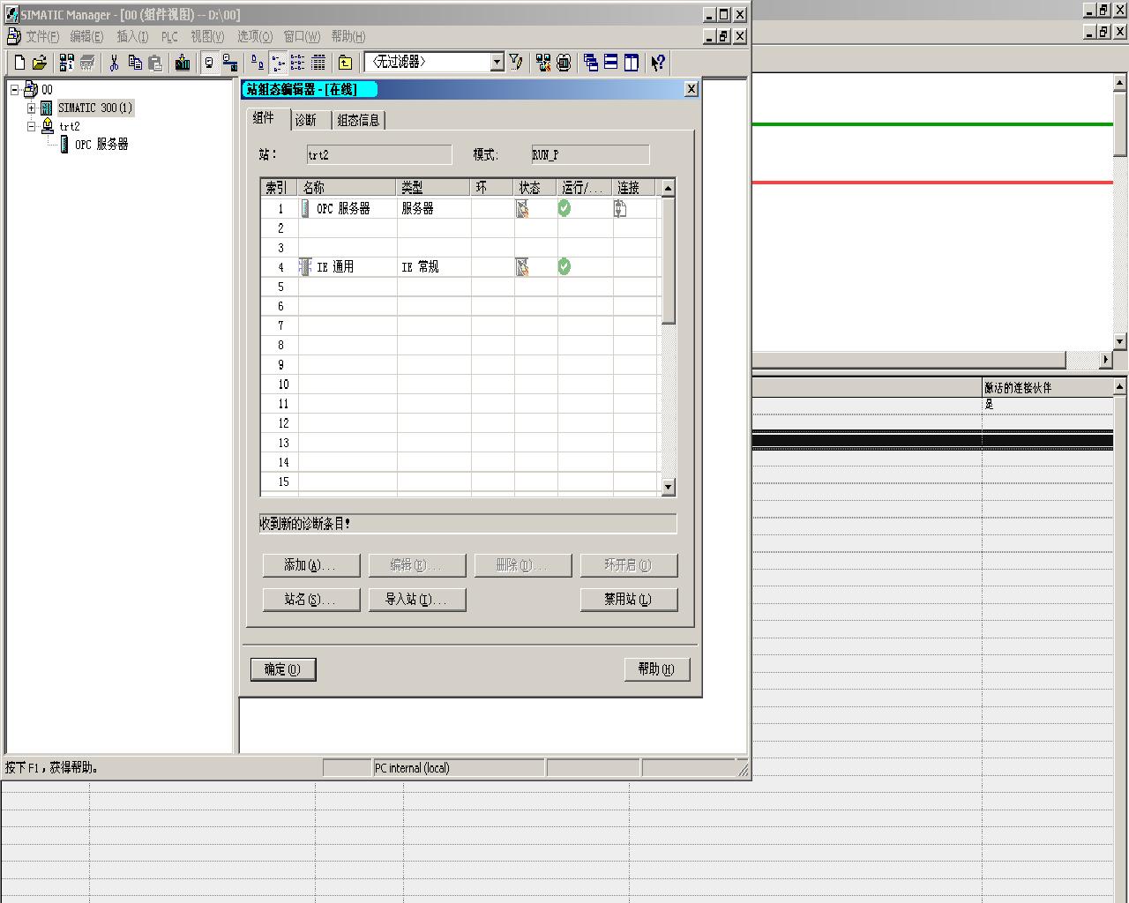
Task: Switch to Large icons view
Action: pos(258,63)
